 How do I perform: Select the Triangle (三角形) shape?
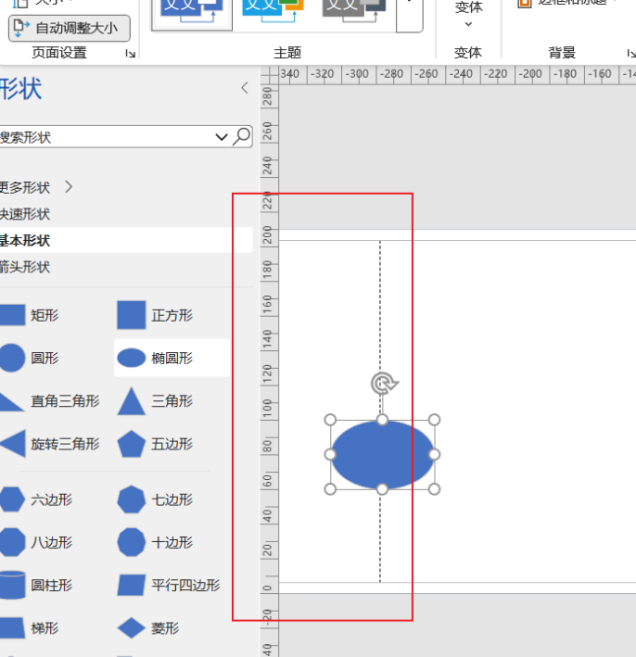[x=155, y=401]
